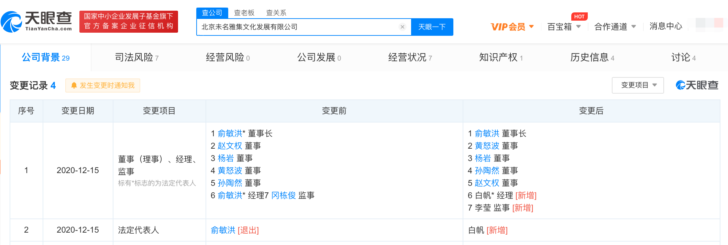Click 发生变更时通知我 button

click(x=103, y=85)
